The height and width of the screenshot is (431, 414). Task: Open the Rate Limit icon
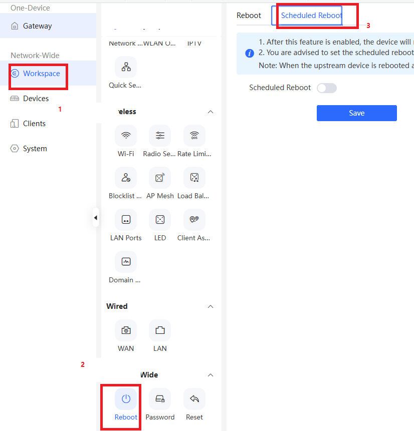(x=194, y=136)
